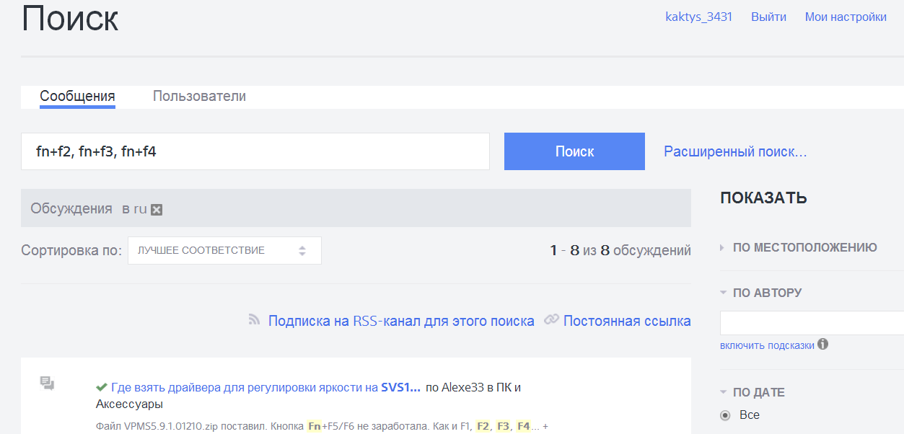Select the "Сообщения" tab
Image resolution: width=904 pixels, height=434 pixels.
77,95
